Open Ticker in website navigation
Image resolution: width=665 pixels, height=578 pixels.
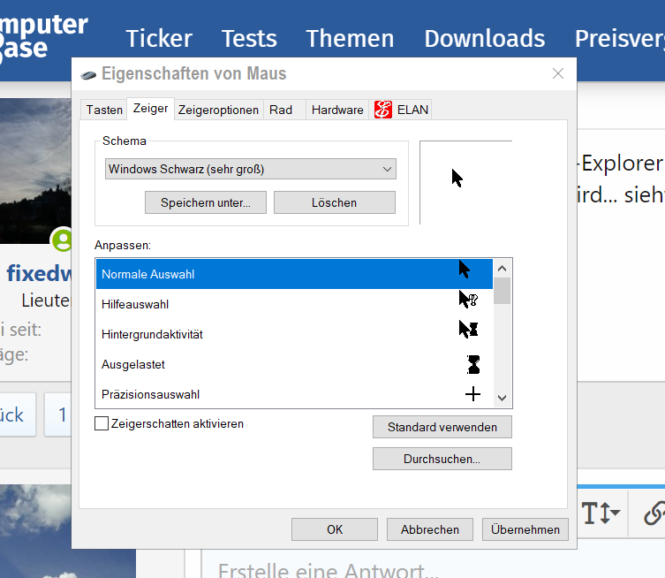click(x=159, y=39)
